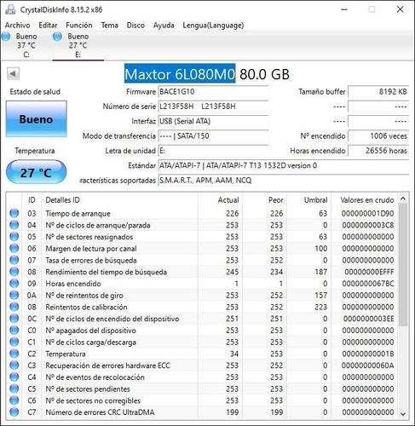The image size is (415, 426).
Task: Click status icon for Nº de sectores no corregibles
Action: [x=14, y=400]
